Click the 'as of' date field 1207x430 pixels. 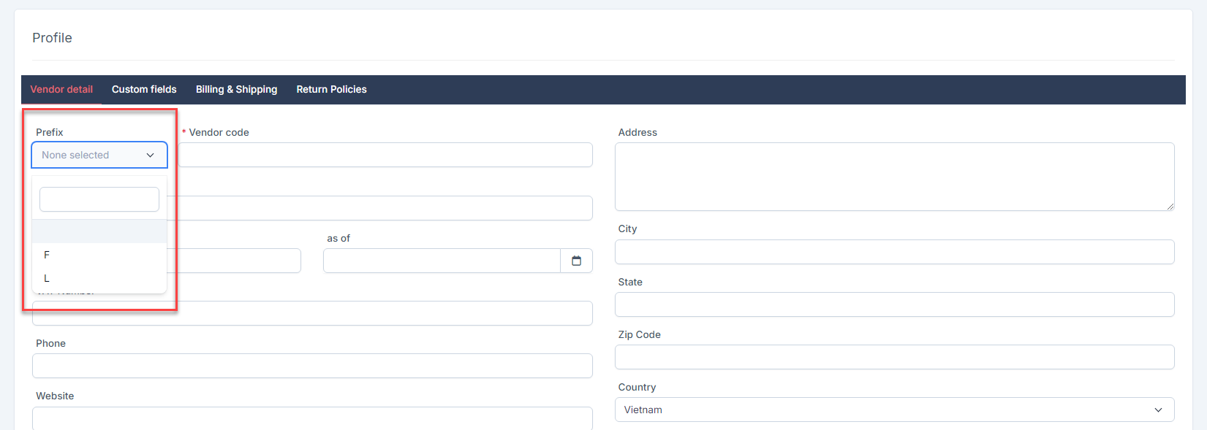(442, 261)
